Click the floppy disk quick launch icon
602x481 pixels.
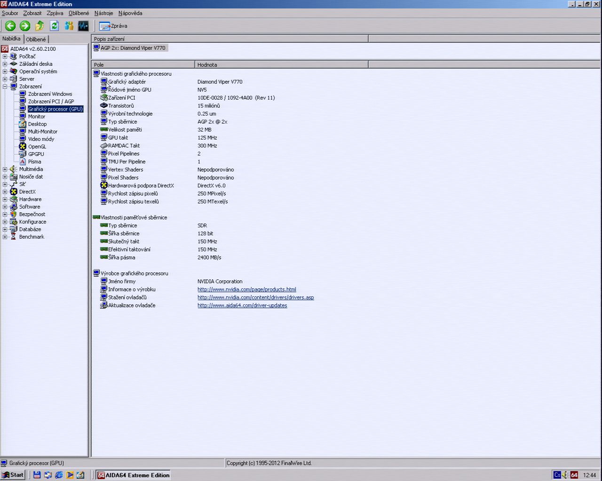pyautogui.click(x=37, y=475)
